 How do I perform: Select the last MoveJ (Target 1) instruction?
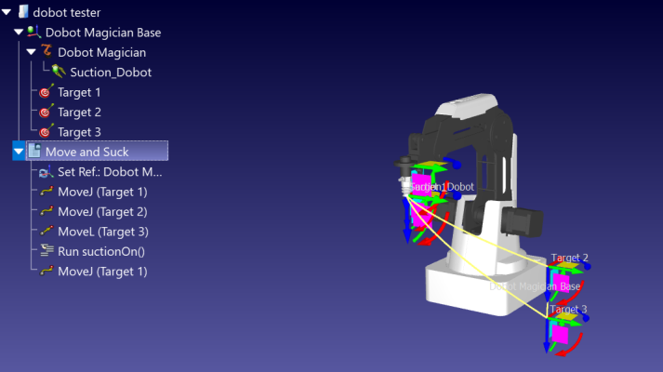[102, 271]
